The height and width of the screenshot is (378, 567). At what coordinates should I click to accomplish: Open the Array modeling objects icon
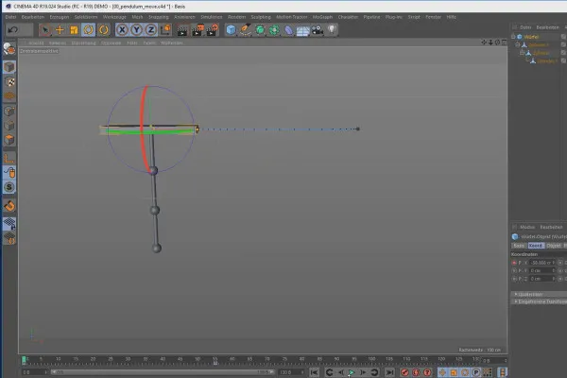(x=274, y=30)
